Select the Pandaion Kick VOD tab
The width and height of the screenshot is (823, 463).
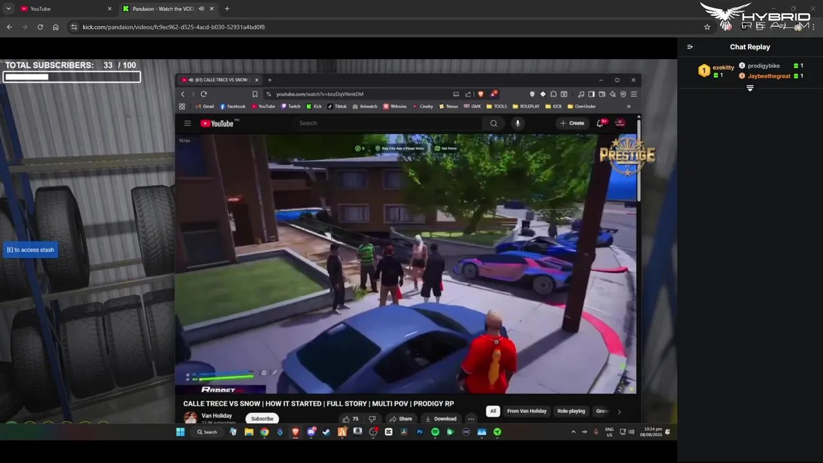coord(168,9)
